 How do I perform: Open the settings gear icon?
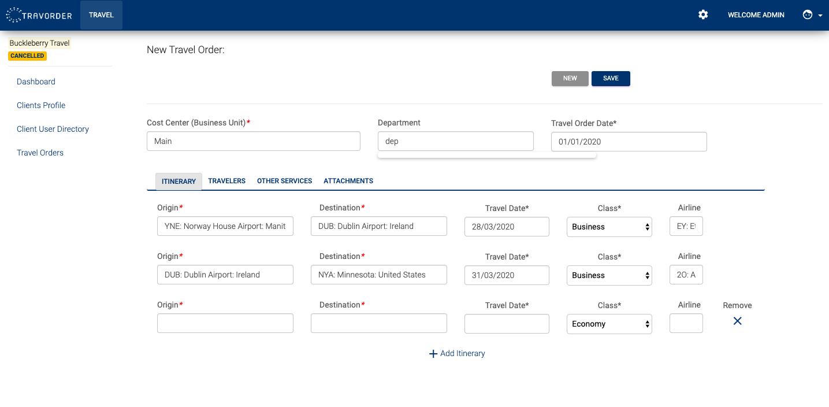[x=703, y=15]
